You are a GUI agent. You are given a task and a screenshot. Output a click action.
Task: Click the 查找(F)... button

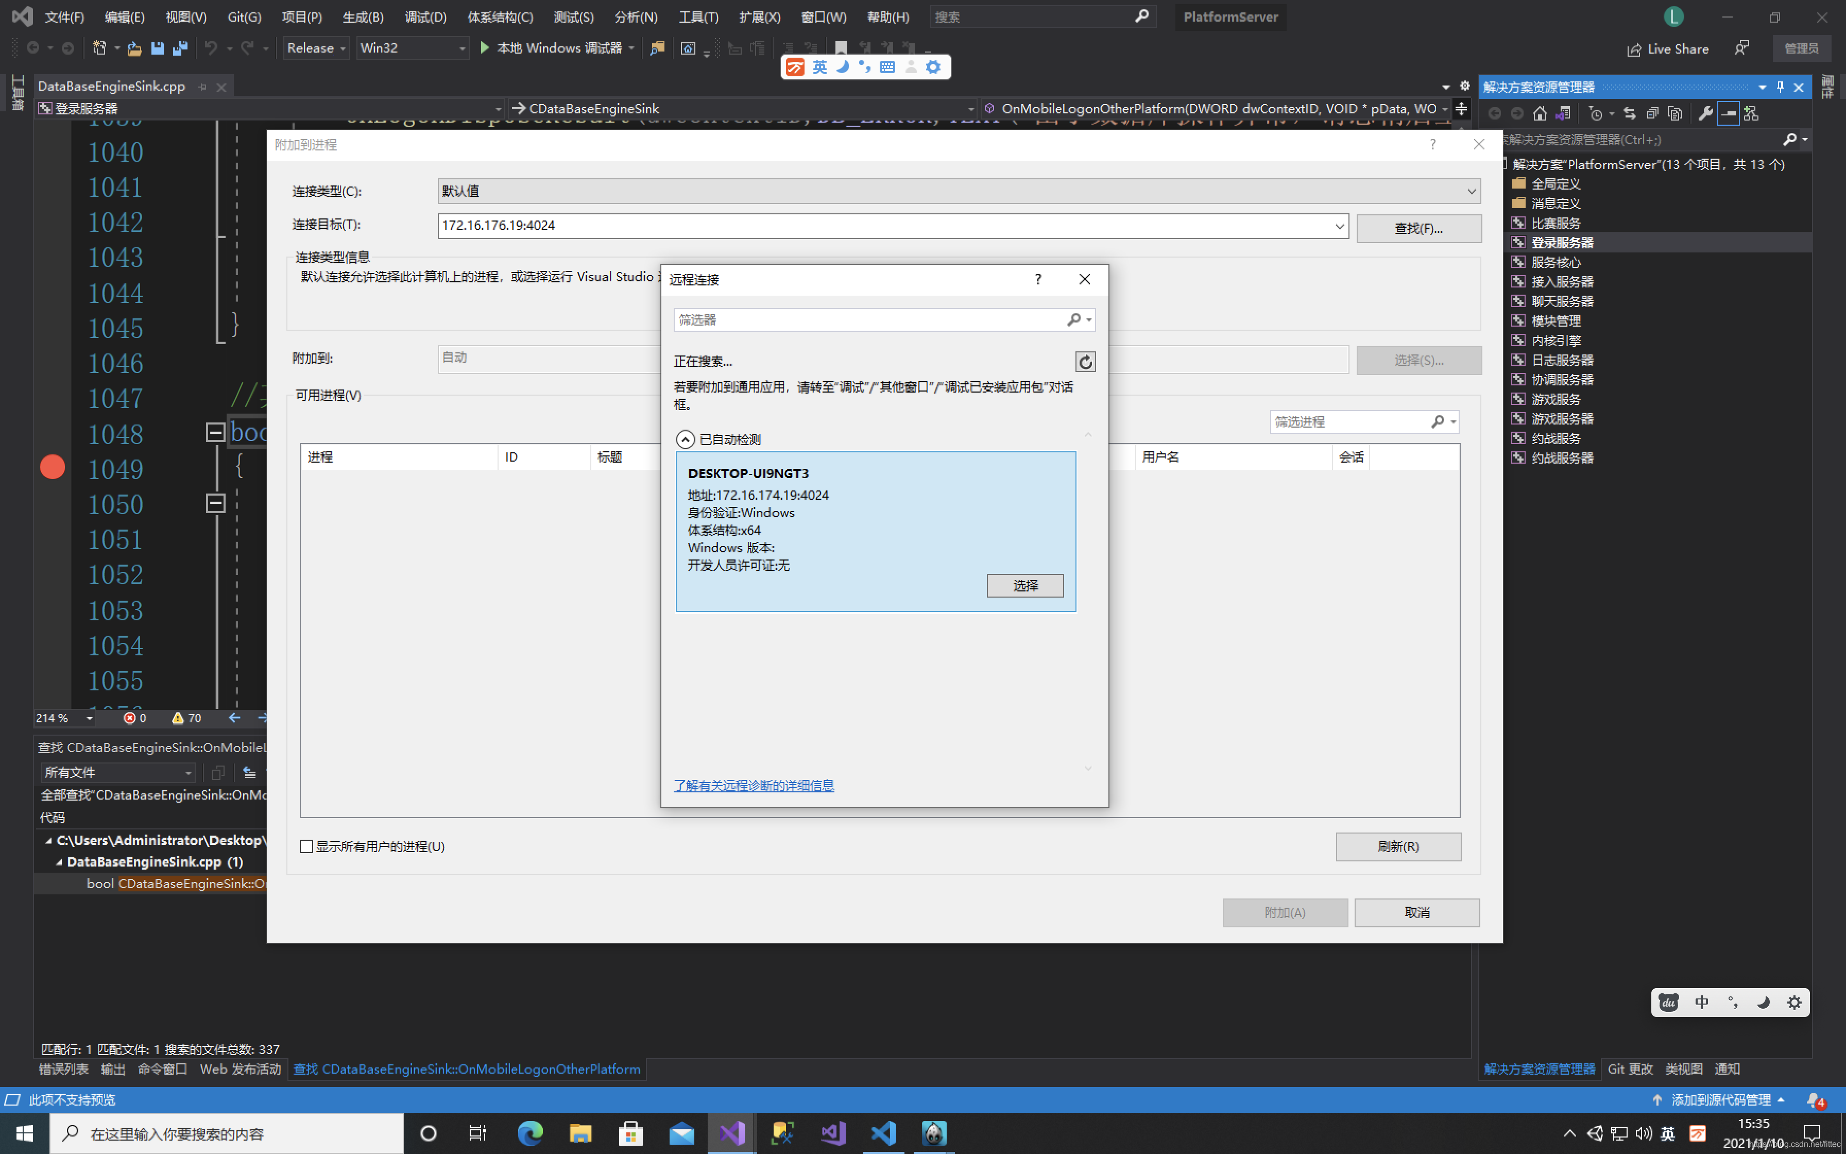click(1419, 228)
